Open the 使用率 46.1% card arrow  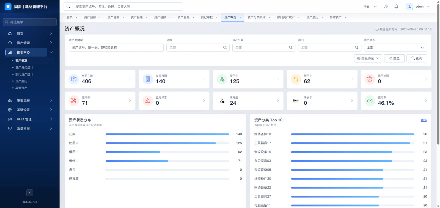(426, 101)
